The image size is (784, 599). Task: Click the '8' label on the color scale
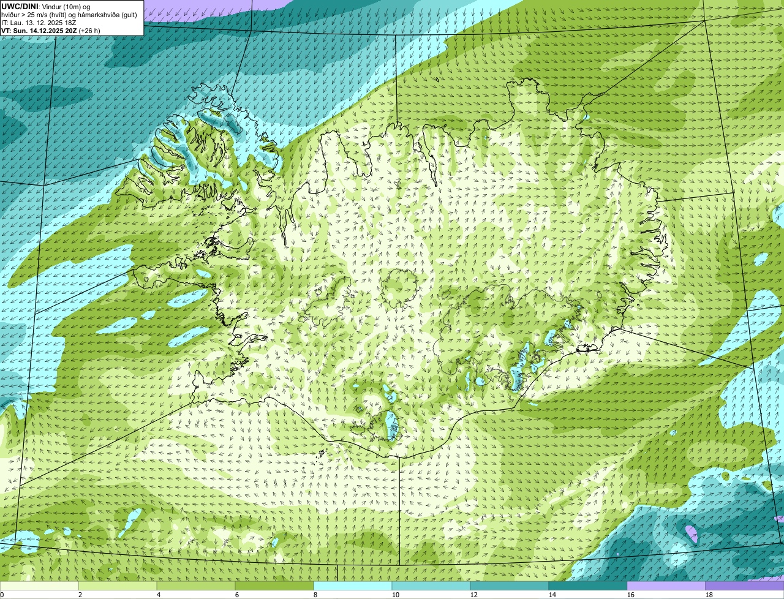tap(315, 595)
